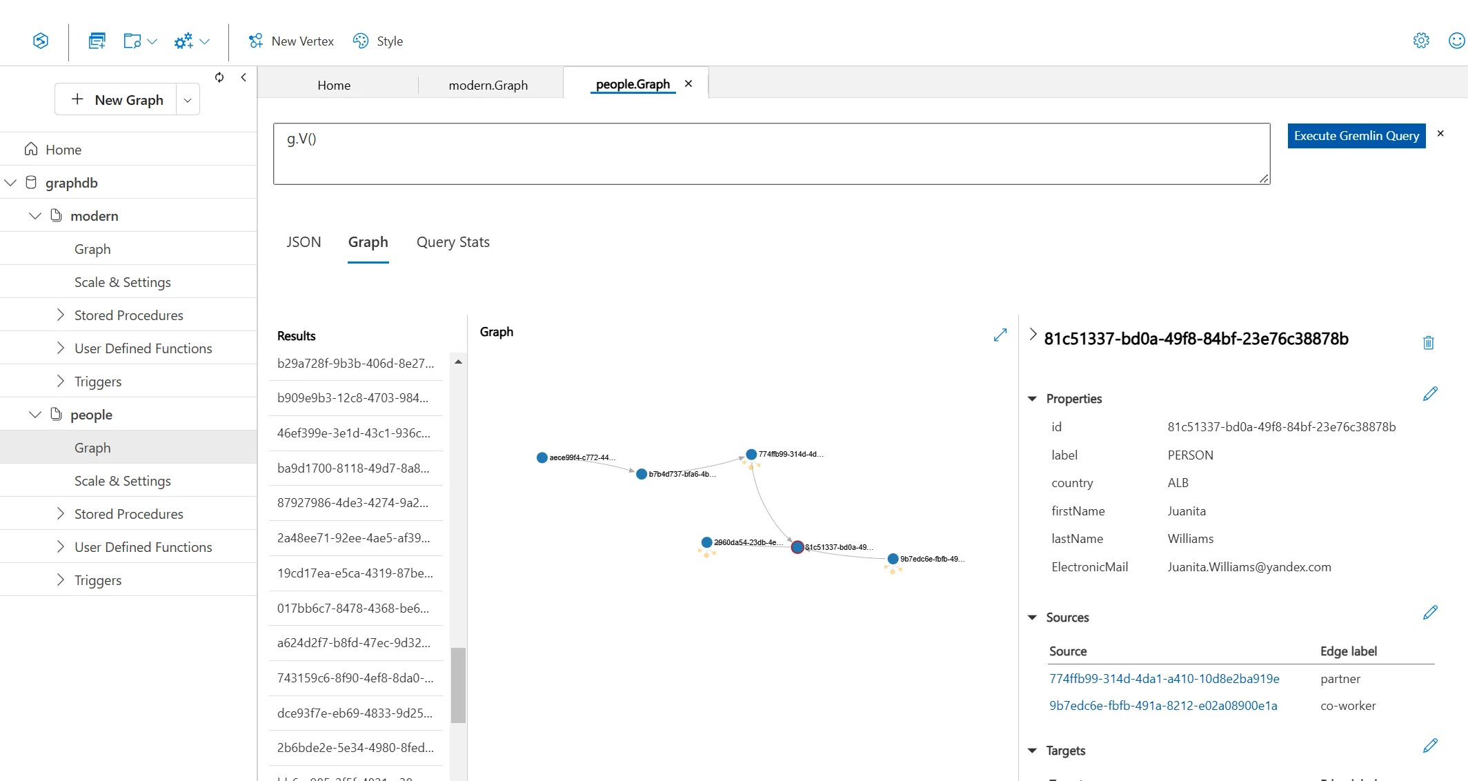The image size is (1468, 781).
Task: Collapse the modern graph node
Action: click(x=35, y=216)
